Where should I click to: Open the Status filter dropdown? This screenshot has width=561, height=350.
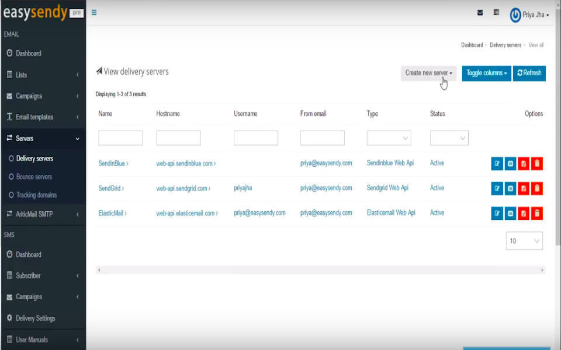click(x=449, y=138)
